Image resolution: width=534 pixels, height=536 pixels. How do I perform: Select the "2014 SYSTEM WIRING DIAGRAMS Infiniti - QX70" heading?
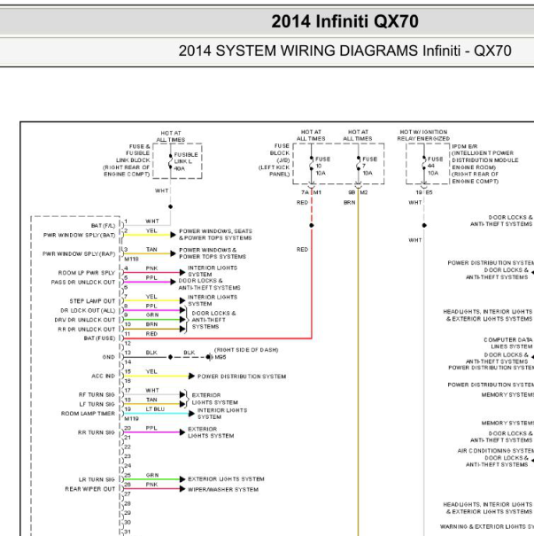(x=344, y=50)
